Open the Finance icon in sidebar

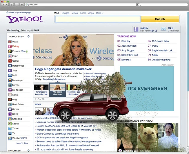(x=10, y=51)
